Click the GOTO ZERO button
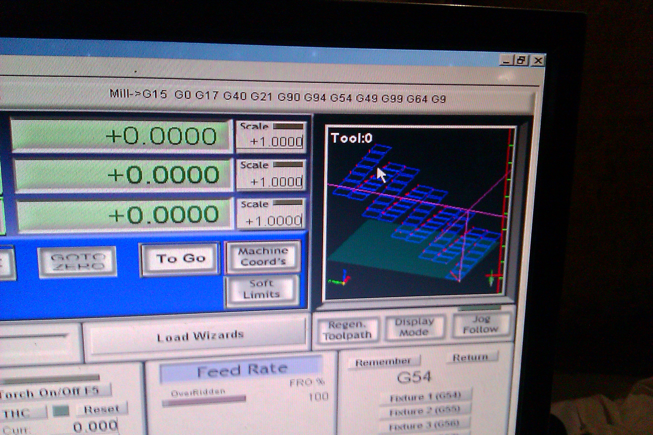Screen dimensions: 653x435 [77, 262]
